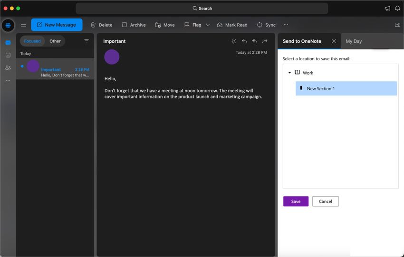Image resolution: width=404 pixels, height=257 pixels.
Task: Click the Search field in title bar
Action: click(202, 8)
